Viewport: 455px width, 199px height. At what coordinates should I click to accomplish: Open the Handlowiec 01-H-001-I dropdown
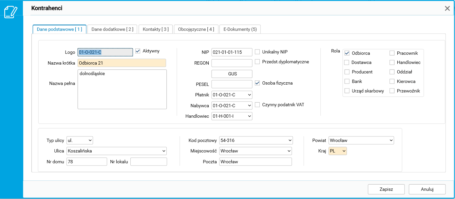(232, 116)
